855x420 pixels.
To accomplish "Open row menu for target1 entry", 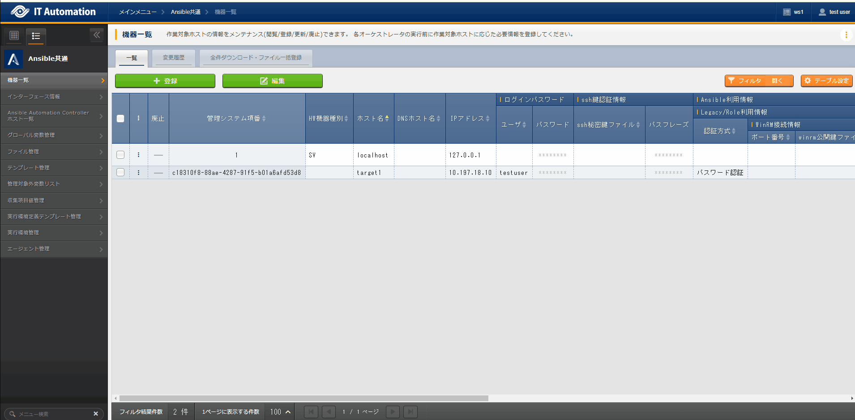I will click(138, 173).
